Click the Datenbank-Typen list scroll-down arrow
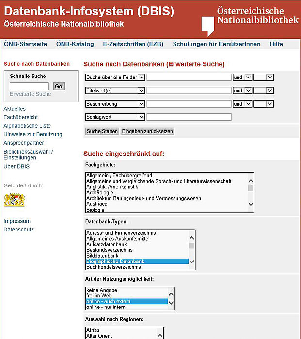Screen dimensions: 301x339 pyautogui.click(x=191, y=262)
